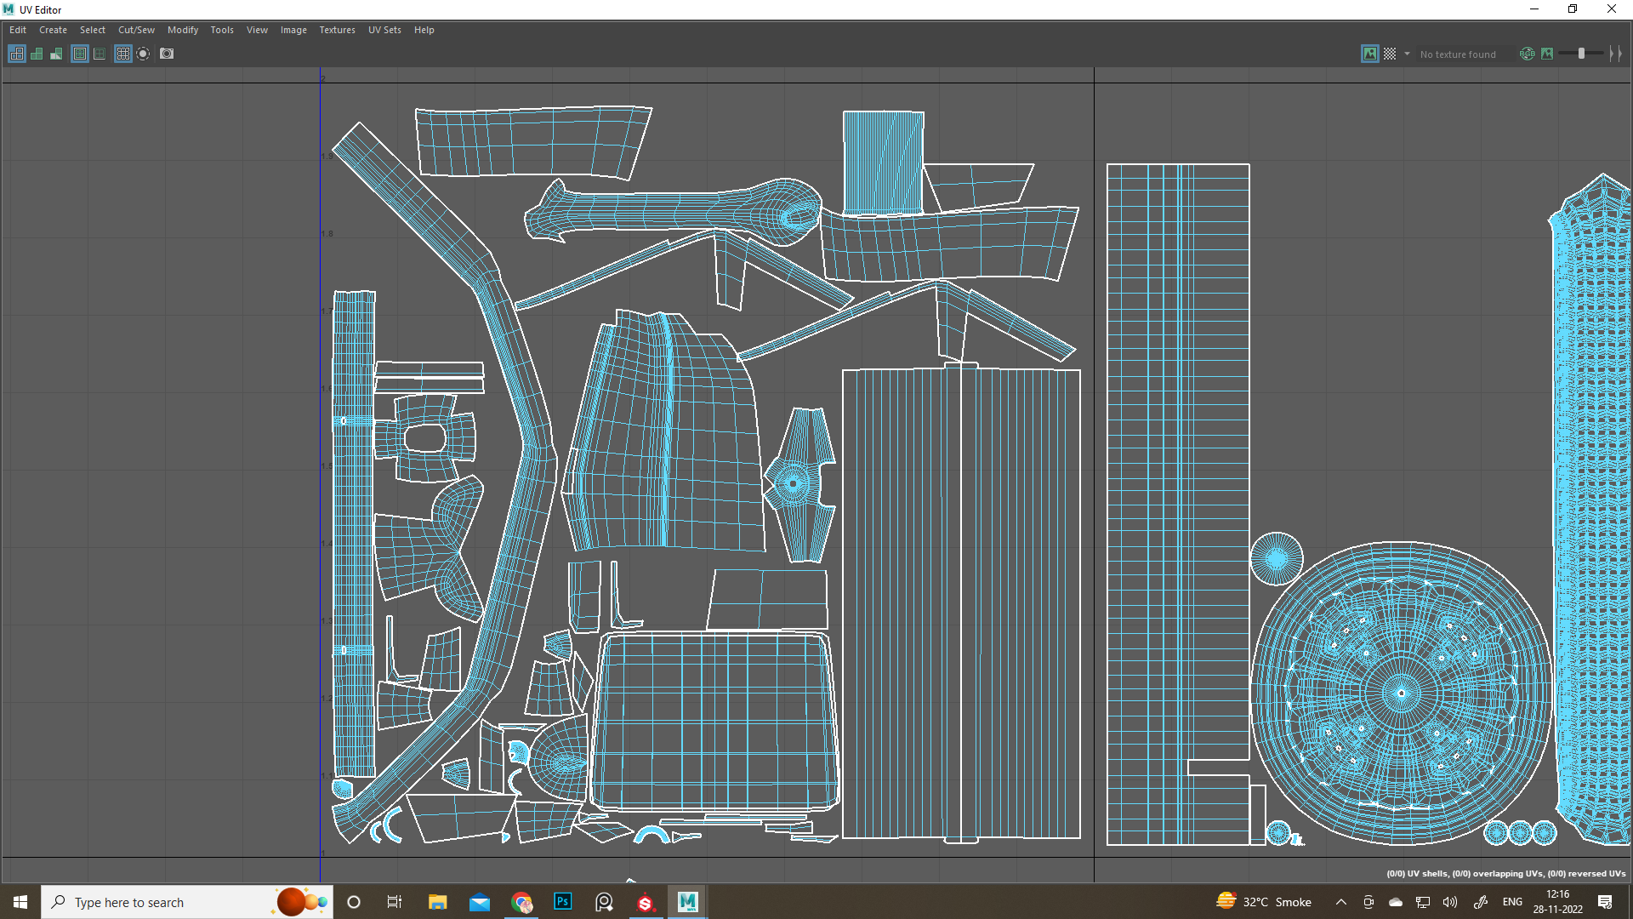Screen dimensions: 1633x919
Task: Toggle the UV grid display icon
Action: [x=123, y=54]
